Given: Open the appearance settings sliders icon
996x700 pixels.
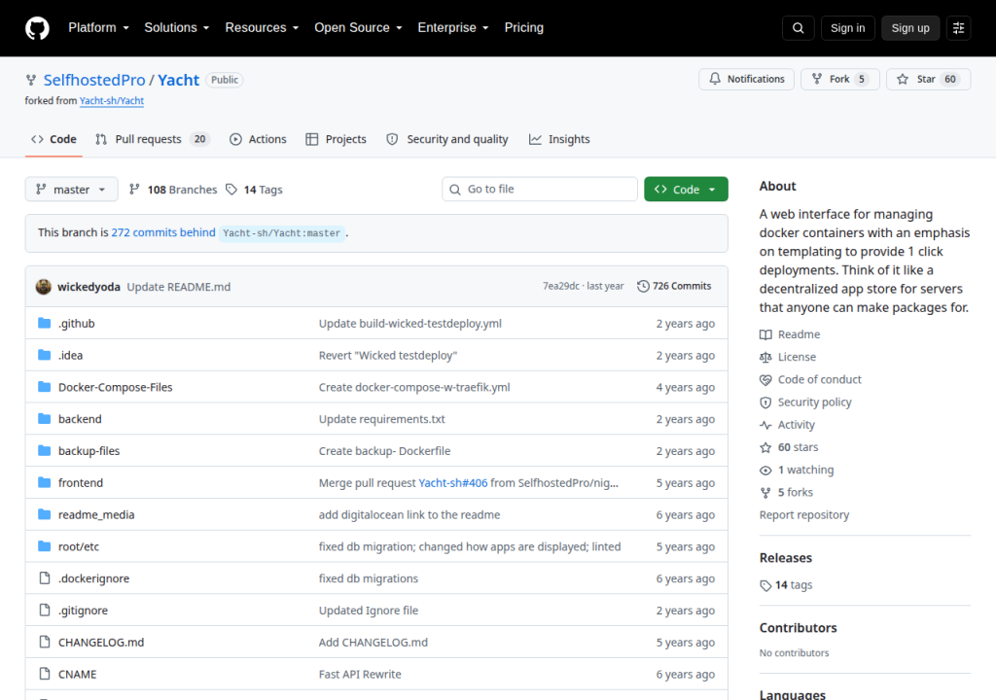Looking at the screenshot, I should pos(958,28).
